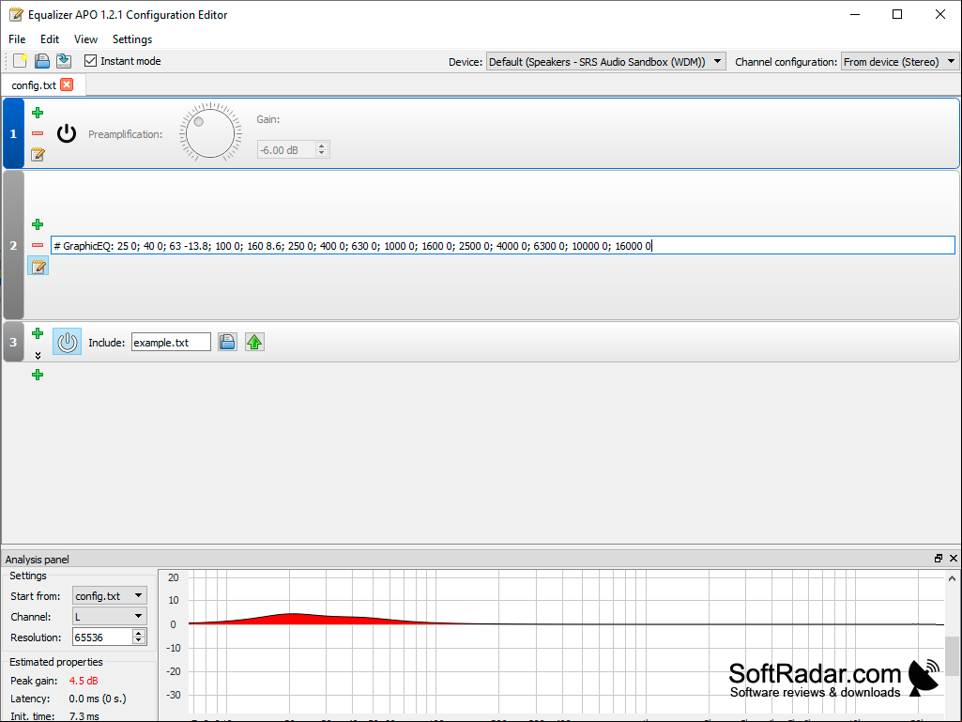Screen dimensions: 962x722
Task: Click the red 4.5 dB peak gain value
Action: (x=84, y=681)
